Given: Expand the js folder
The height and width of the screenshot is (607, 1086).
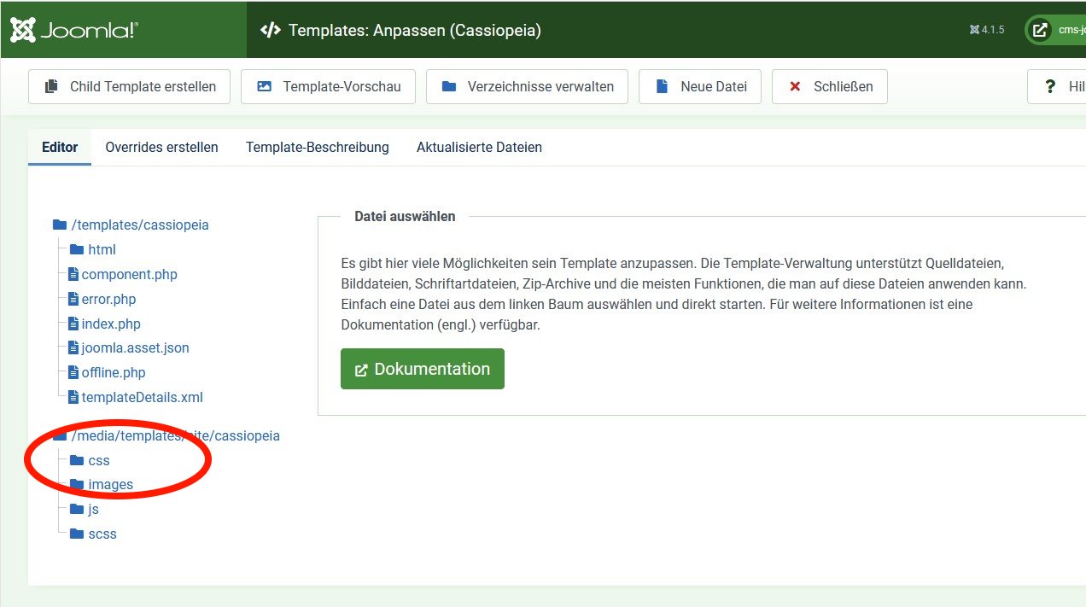Looking at the screenshot, I should pyautogui.click(x=93, y=509).
